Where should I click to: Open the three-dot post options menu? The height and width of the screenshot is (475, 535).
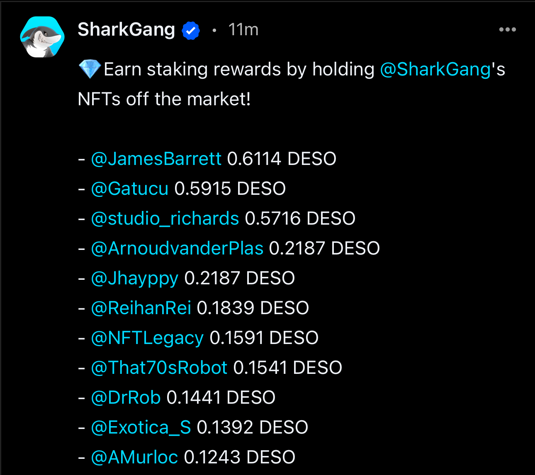coord(507,29)
